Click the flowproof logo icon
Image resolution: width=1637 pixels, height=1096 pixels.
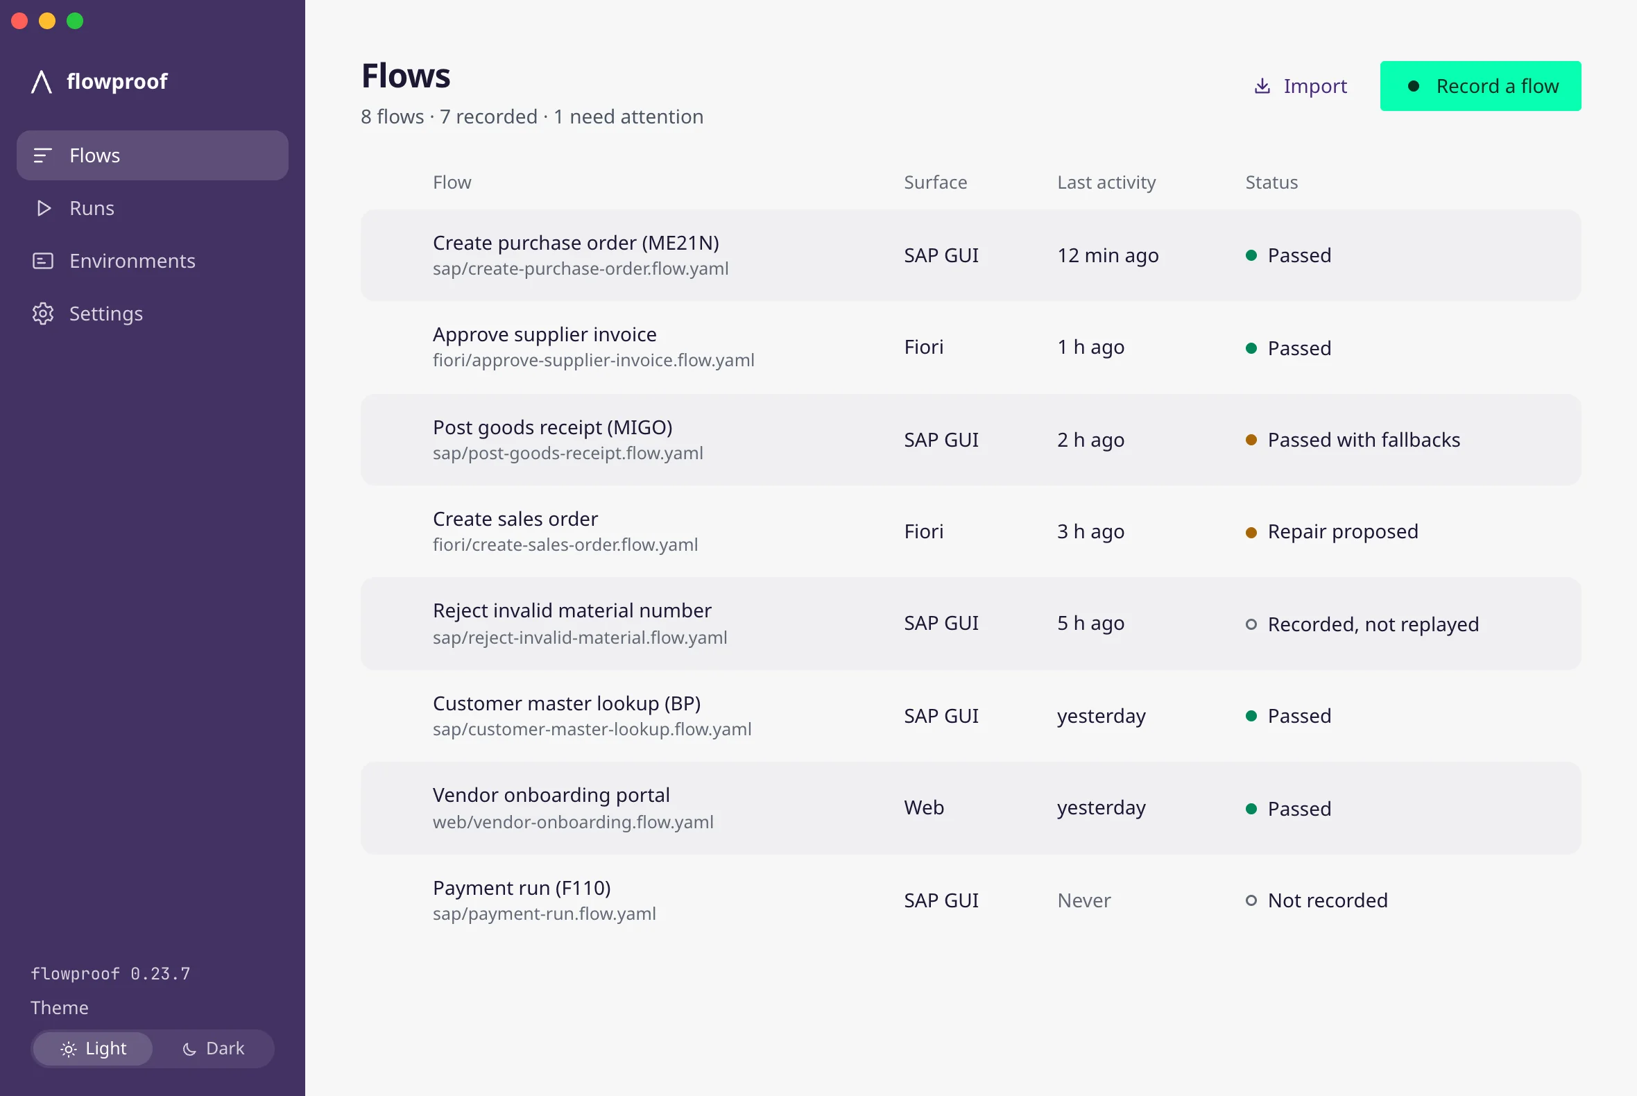[x=42, y=82]
